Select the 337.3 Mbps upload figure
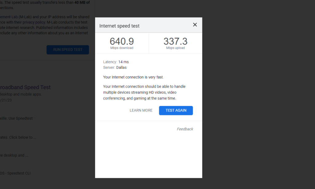315x189 pixels. pyautogui.click(x=175, y=41)
